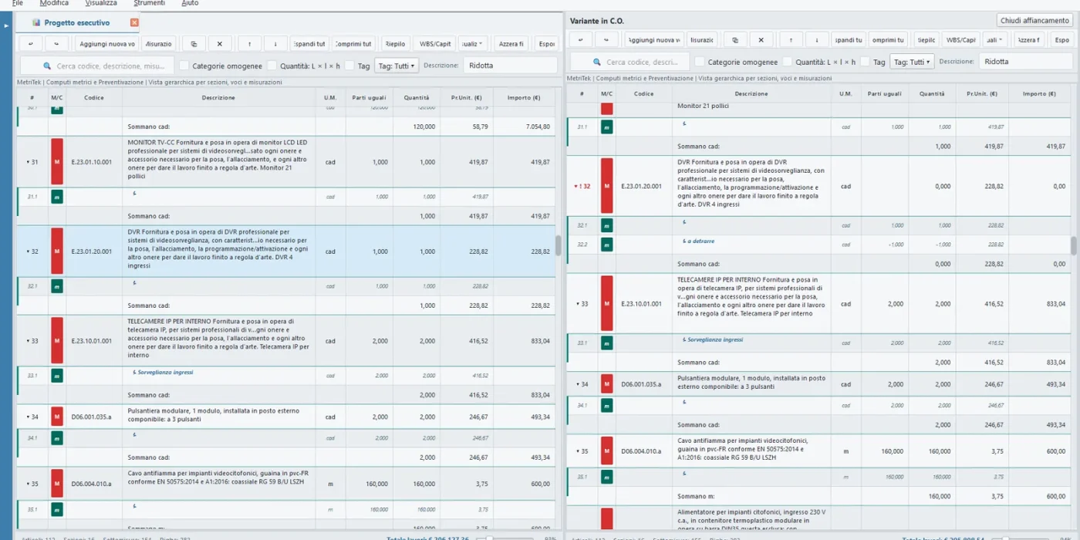Click the search field in Variante panel
The height and width of the screenshot is (540, 1080).
(629, 62)
